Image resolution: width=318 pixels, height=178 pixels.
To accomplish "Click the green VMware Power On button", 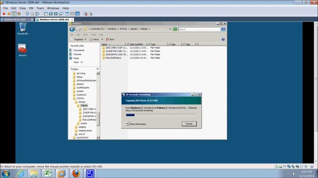I will pyautogui.click(x=14, y=14).
